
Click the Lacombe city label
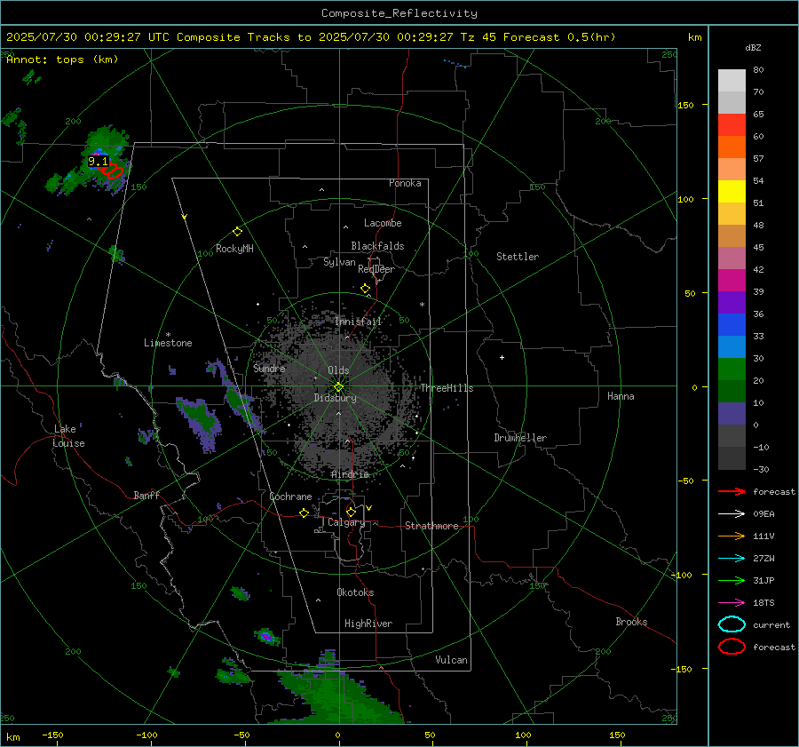point(383,223)
